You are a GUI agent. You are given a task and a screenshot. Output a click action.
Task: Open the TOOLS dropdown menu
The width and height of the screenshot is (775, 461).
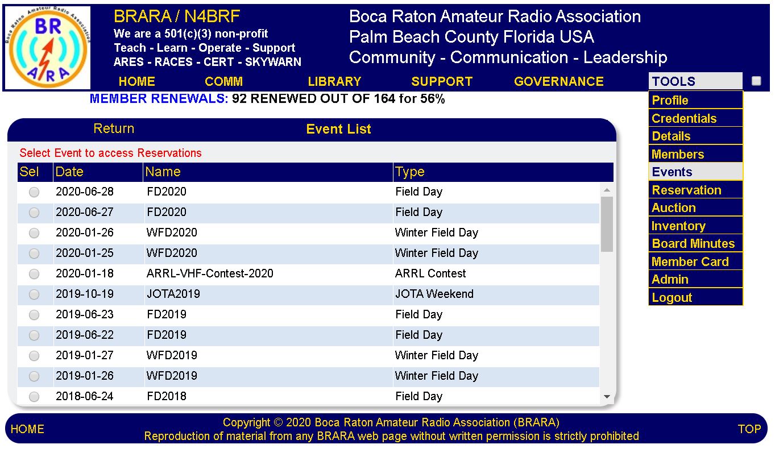695,81
